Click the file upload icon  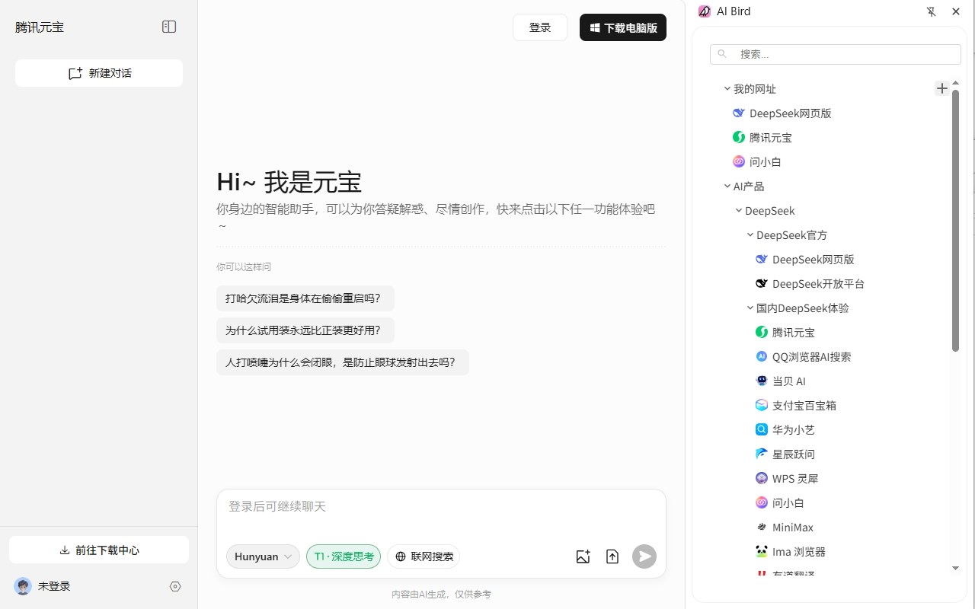(612, 556)
